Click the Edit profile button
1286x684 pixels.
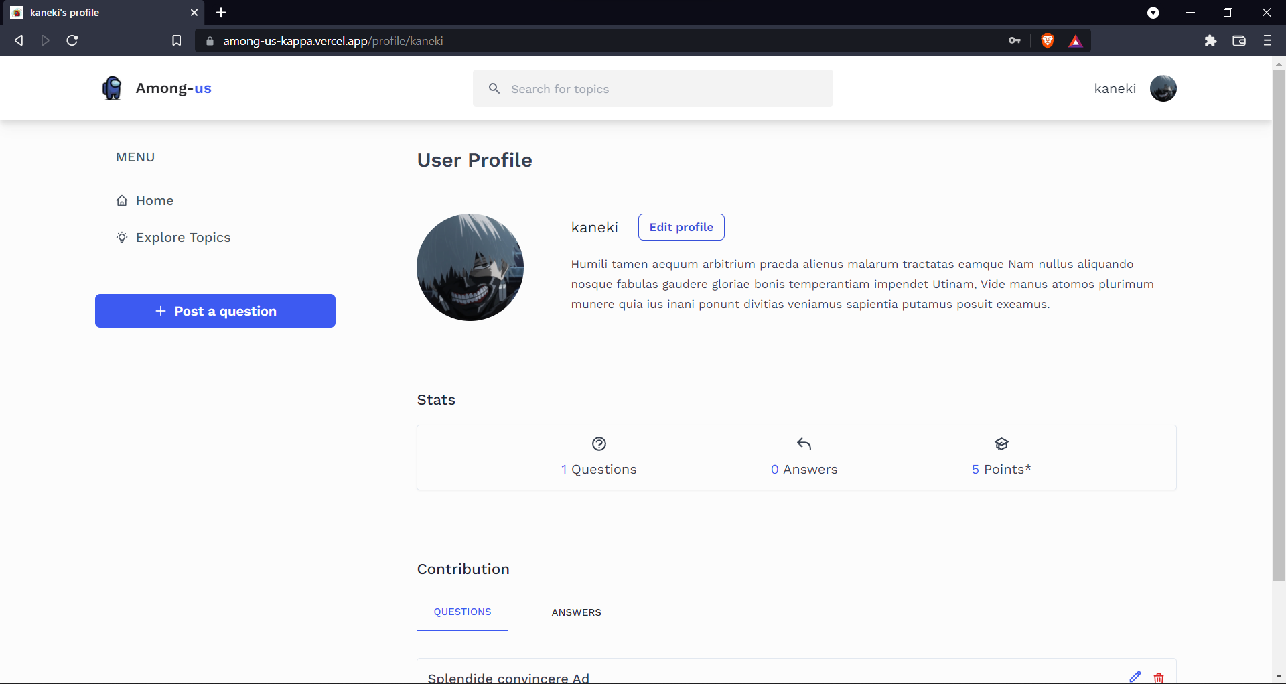(x=681, y=227)
